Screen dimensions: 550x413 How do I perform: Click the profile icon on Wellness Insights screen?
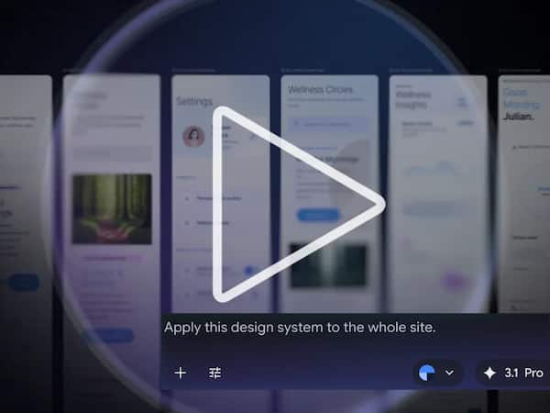pyautogui.click(x=463, y=103)
